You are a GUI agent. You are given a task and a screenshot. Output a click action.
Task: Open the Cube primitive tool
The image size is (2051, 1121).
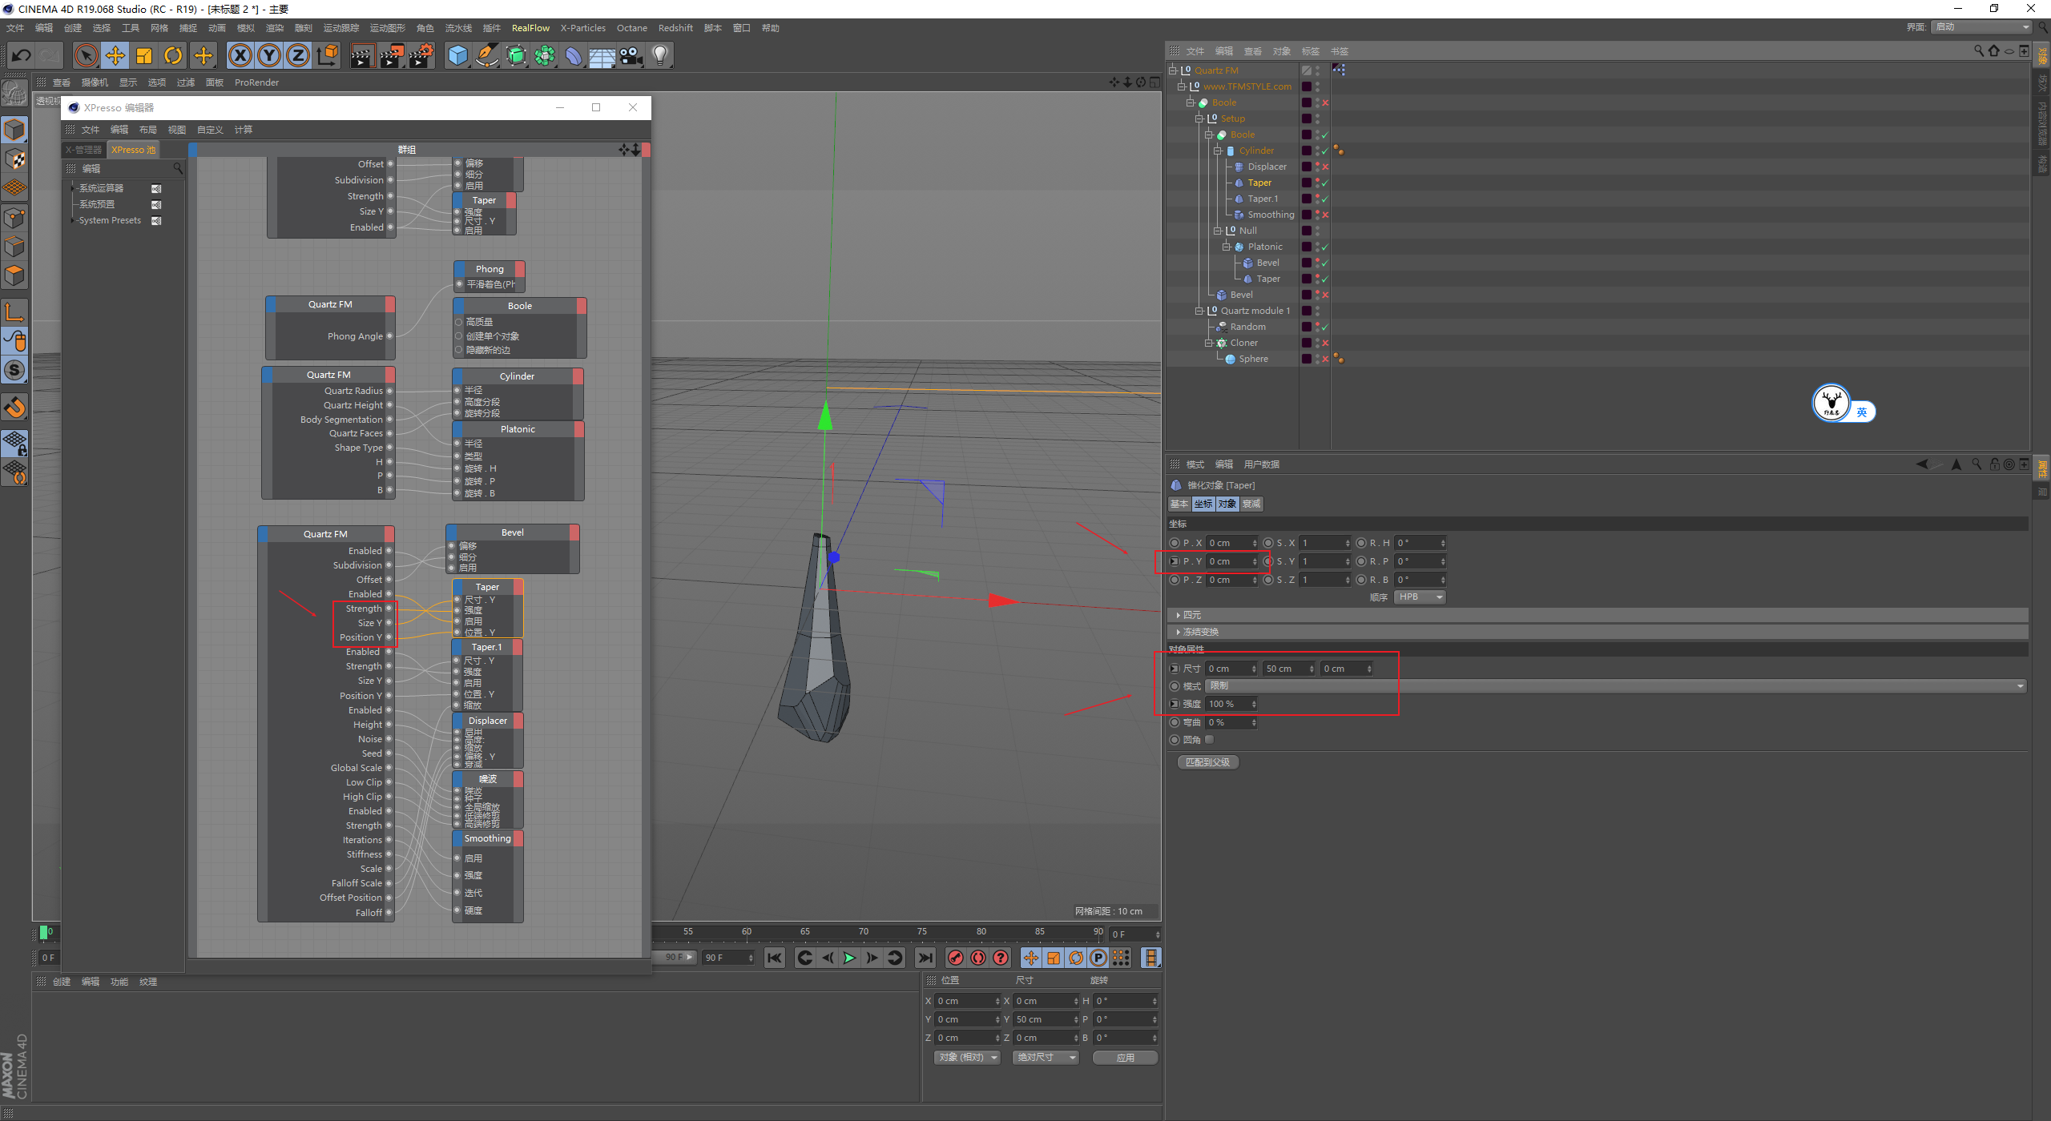tap(457, 55)
